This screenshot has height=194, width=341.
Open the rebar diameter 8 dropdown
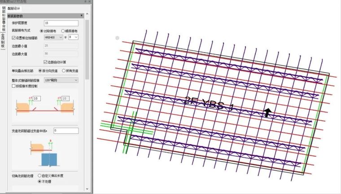pyautogui.click(x=73, y=38)
